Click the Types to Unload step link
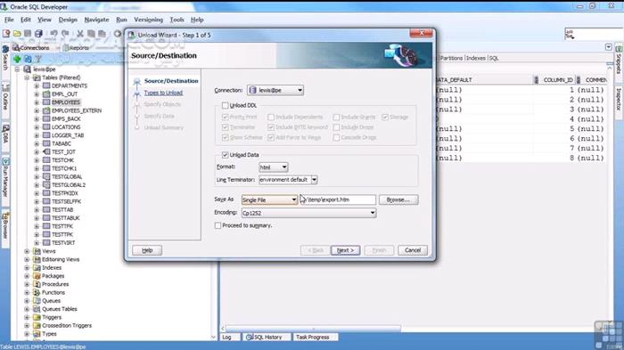The width and height of the screenshot is (624, 350). pos(163,93)
